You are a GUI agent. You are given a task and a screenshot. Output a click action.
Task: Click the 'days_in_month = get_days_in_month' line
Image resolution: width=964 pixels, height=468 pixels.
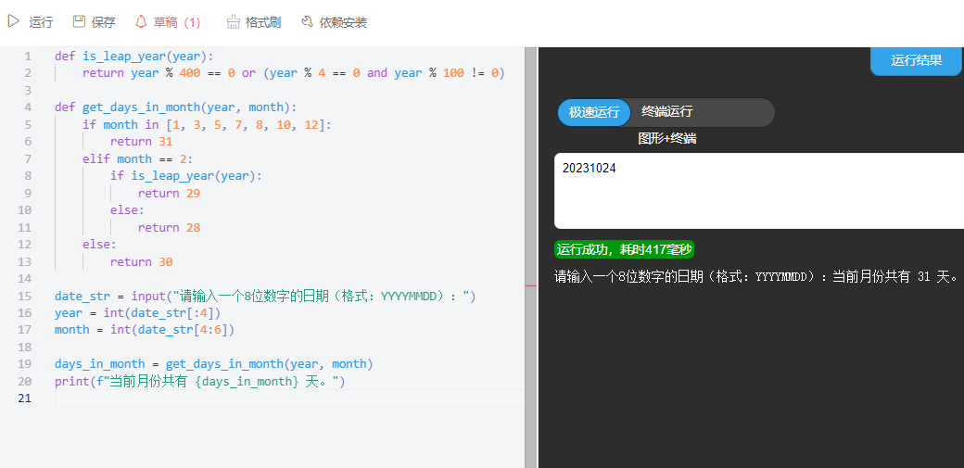click(x=214, y=364)
